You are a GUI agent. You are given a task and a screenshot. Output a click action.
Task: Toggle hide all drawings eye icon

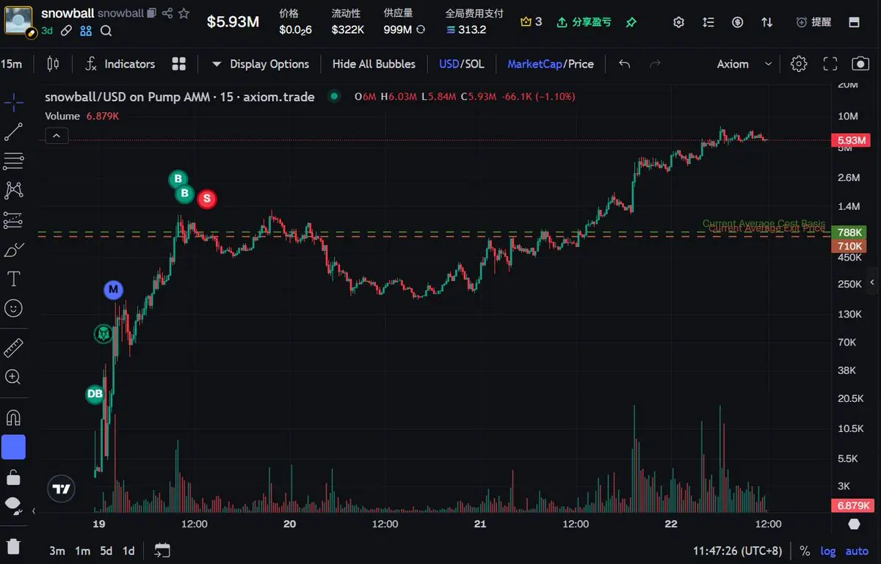pos(13,505)
